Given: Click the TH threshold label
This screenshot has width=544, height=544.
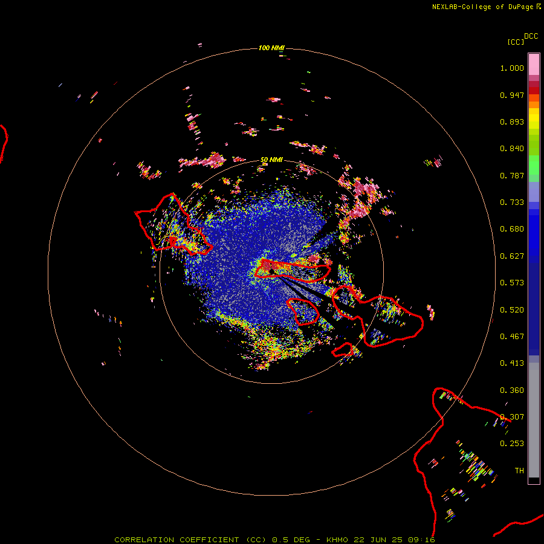Looking at the screenshot, I should point(519,471).
